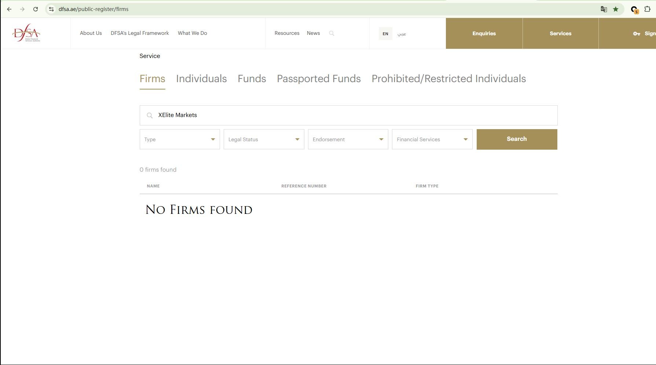Reload the page with refresh icon

(x=36, y=9)
